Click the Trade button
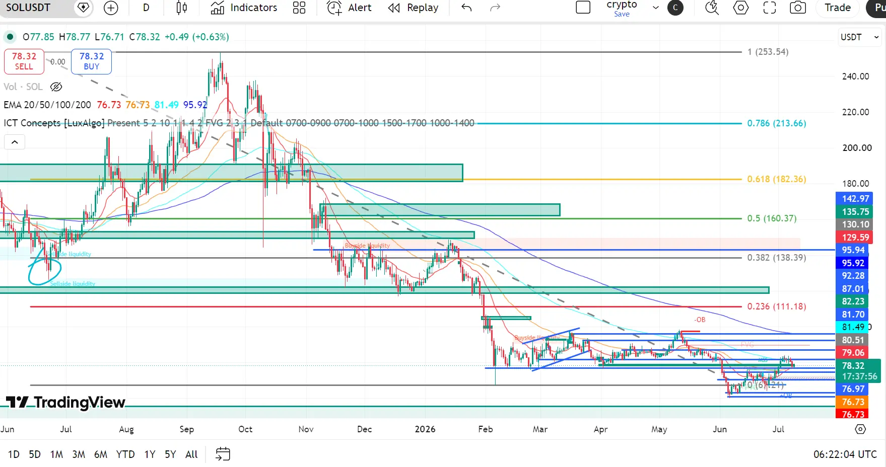Image resolution: width=886 pixels, height=467 pixels. [838, 8]
